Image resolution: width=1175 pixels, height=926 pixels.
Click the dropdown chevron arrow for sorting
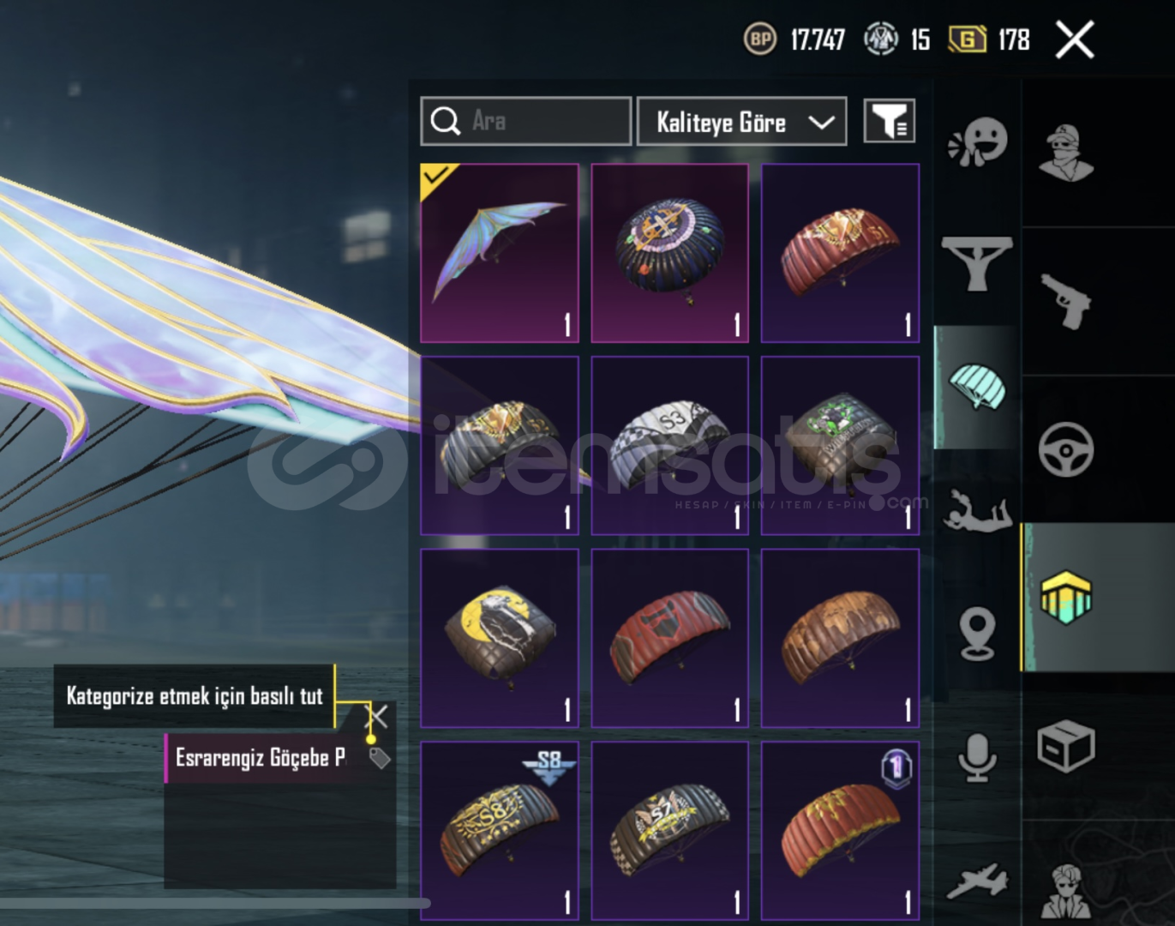click(x=821, y=123)
